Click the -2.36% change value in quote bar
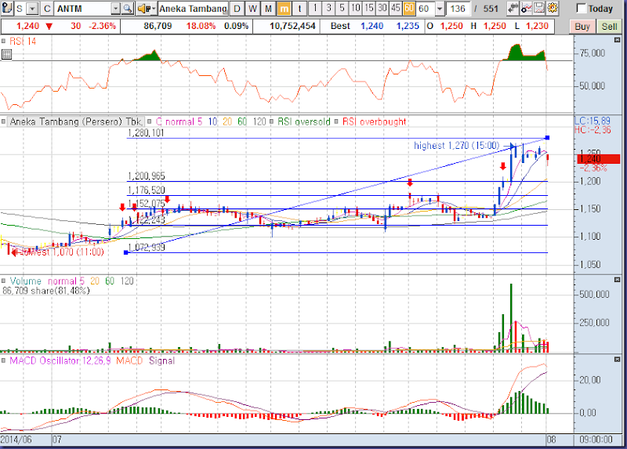Screen dimensions: 627x449 [102, 27]
